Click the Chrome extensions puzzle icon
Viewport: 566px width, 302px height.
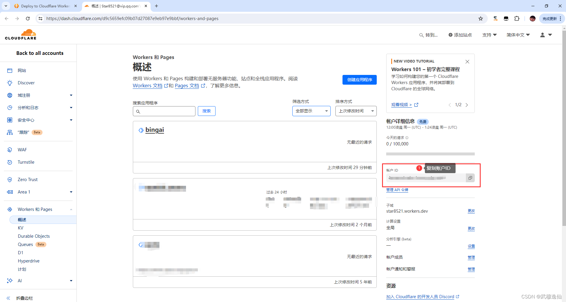[517, 18]
